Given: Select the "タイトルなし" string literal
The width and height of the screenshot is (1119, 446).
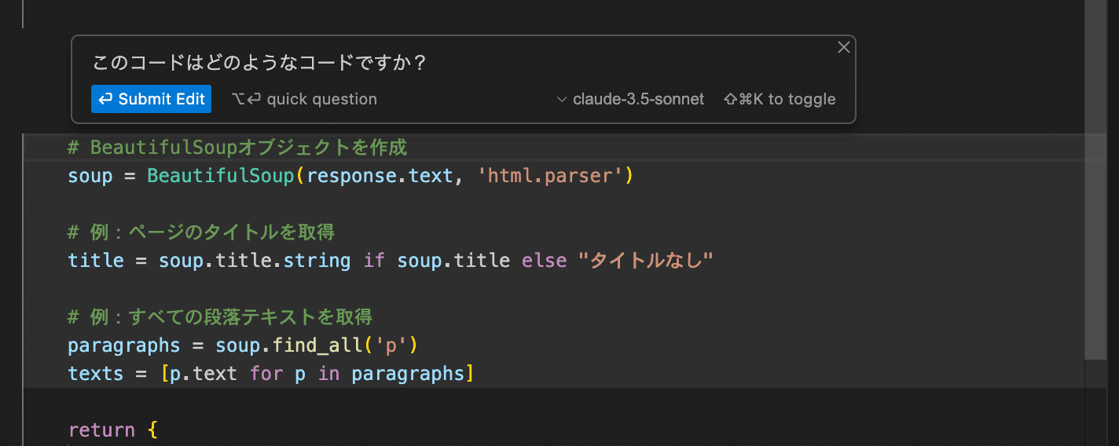Looking at the screenshot, I should click(x=645, y=261).
